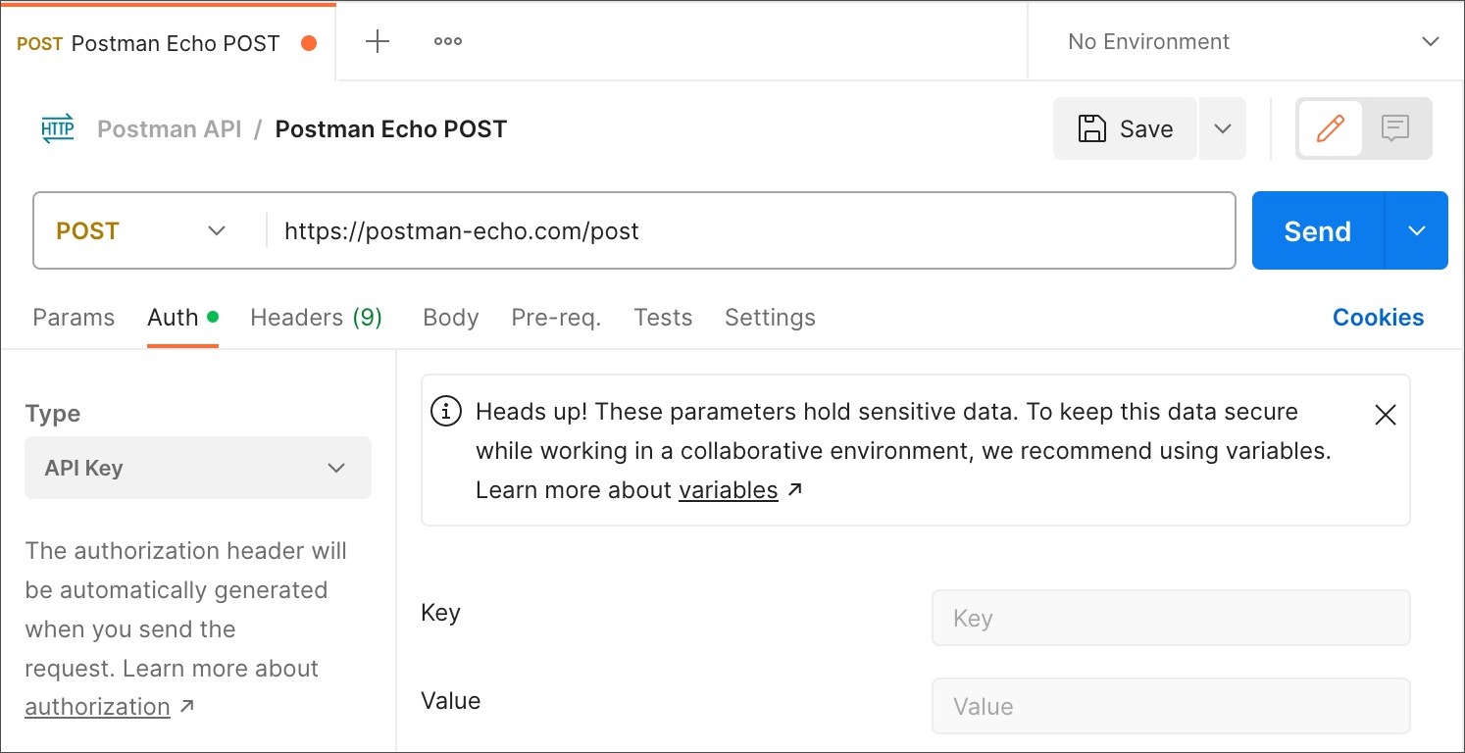The width and height of the screenshot is (1465, 753).
Task: Expand the Send button options arrow
Action: coord(1416,230)
